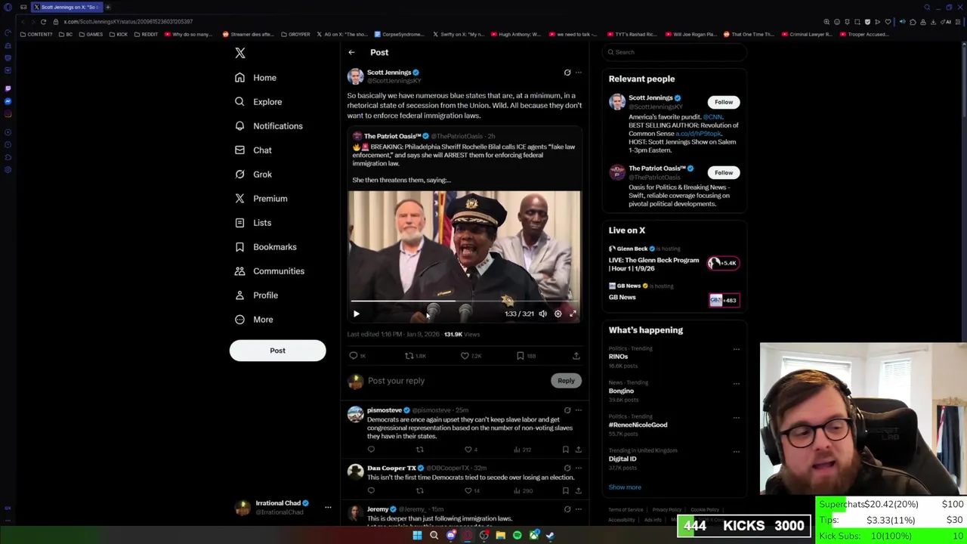
Task: Click The Patriot Oasis quoted author
Action: (392, 136)
